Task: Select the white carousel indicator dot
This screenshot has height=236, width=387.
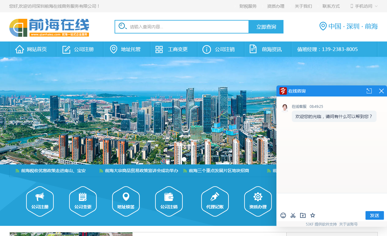Action: (x=184, y=159)
